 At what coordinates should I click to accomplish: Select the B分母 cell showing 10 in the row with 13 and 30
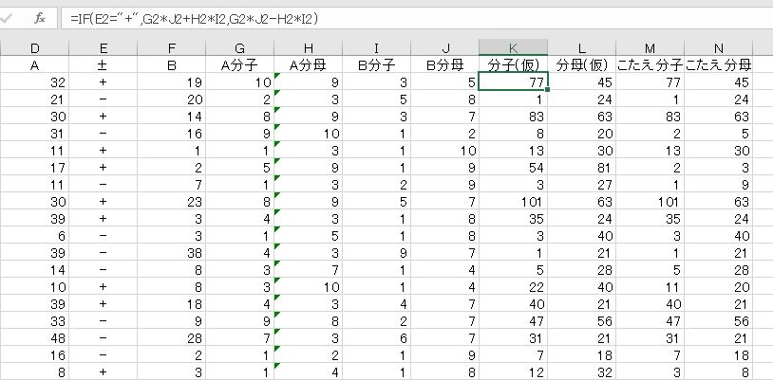click(x=444, y=151)
